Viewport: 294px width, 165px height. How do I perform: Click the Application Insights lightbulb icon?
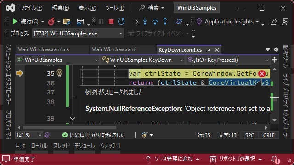(199, 22)
